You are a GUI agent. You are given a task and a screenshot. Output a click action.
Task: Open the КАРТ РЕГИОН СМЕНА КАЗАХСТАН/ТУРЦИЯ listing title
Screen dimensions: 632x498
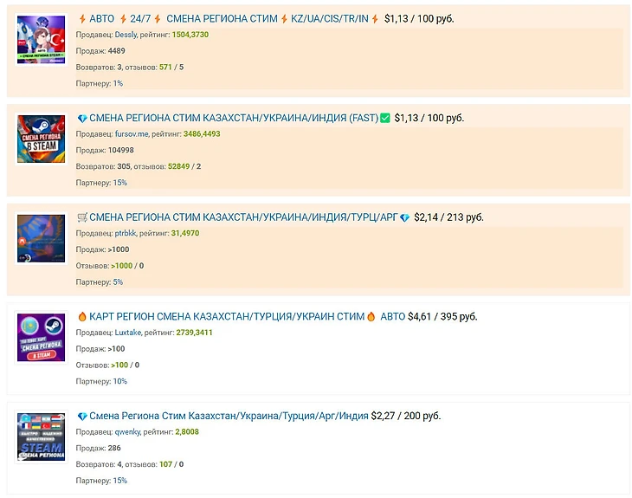click(227, 317)
